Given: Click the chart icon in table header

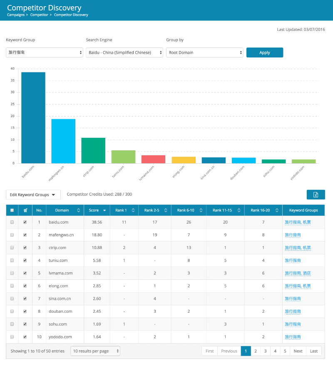Looking at the screenshot, I should click(25, 210).
